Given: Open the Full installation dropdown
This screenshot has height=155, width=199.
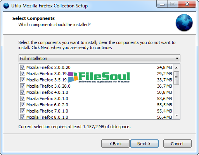Looking at the screenshot, I should point(99,58).
